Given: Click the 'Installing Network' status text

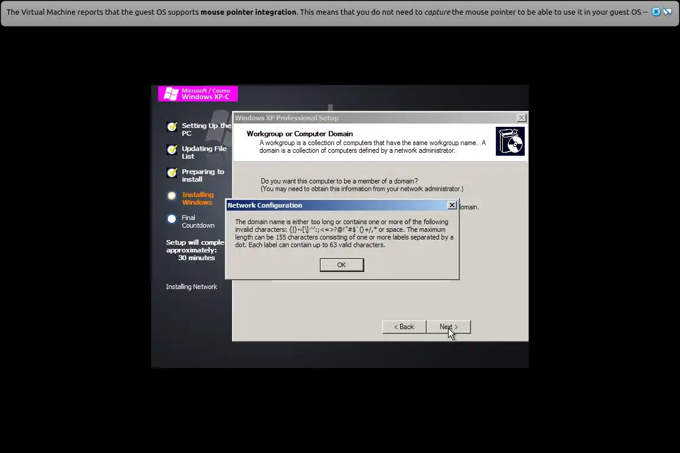Looking at the screenshot, I should click(191, 287).
